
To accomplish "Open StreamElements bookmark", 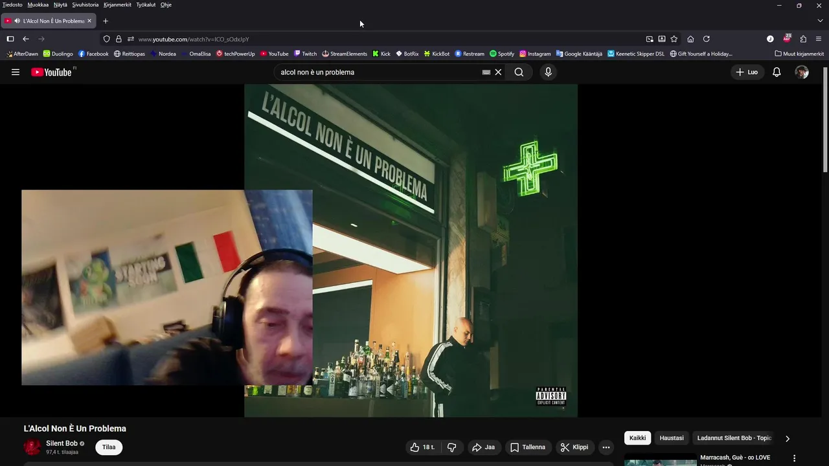I will point(345,54).
